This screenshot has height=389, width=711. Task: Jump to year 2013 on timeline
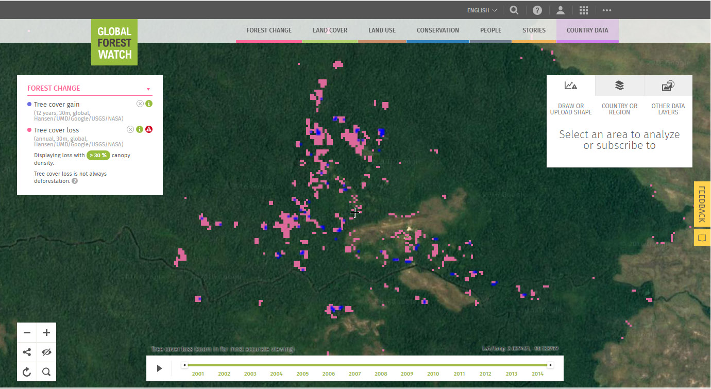[x=511, y=374]
